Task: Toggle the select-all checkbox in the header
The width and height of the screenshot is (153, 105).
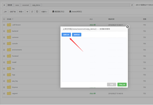Action: [x=4, y=19]
